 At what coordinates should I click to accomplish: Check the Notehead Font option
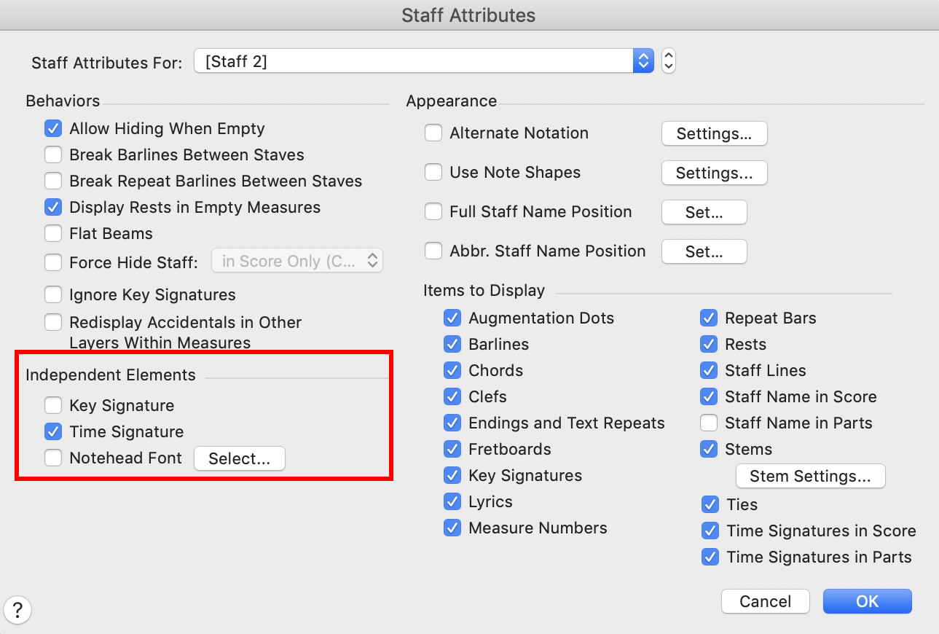pyautogui.click(x=53, y=458)
